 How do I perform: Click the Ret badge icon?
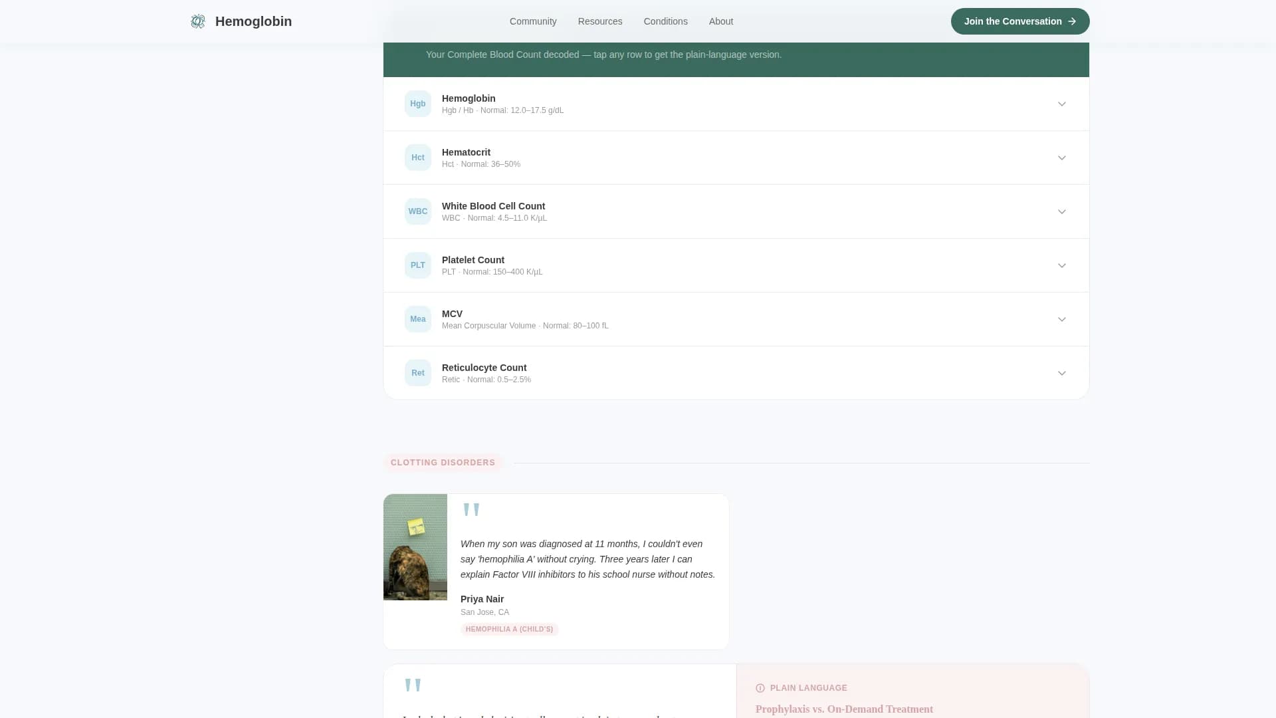417,373
